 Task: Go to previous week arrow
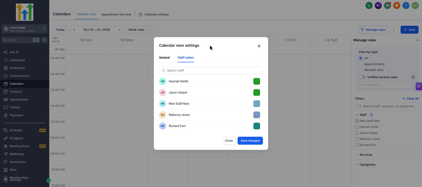[74, 30]
